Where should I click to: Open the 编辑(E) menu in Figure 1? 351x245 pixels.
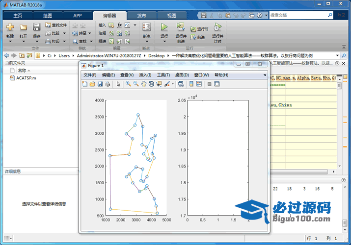point(108,75)
